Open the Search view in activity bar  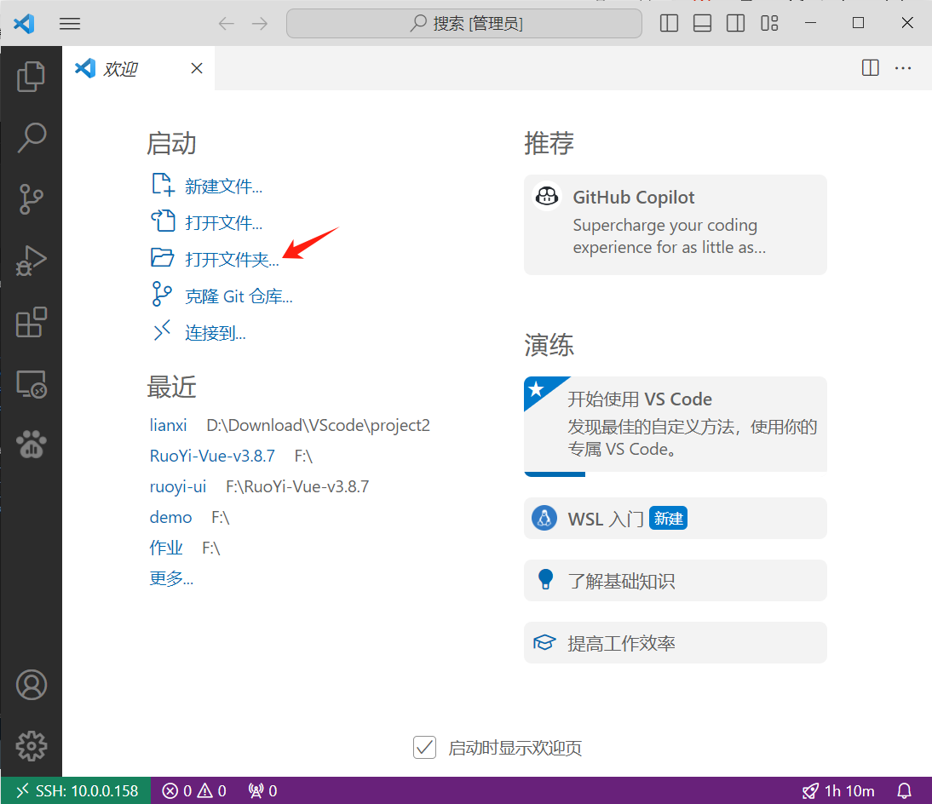[x=31, y=138]
